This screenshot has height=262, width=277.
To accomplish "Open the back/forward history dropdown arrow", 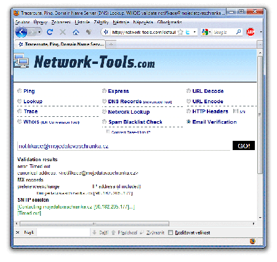I will pyautogui.click(x=39, y=32).
